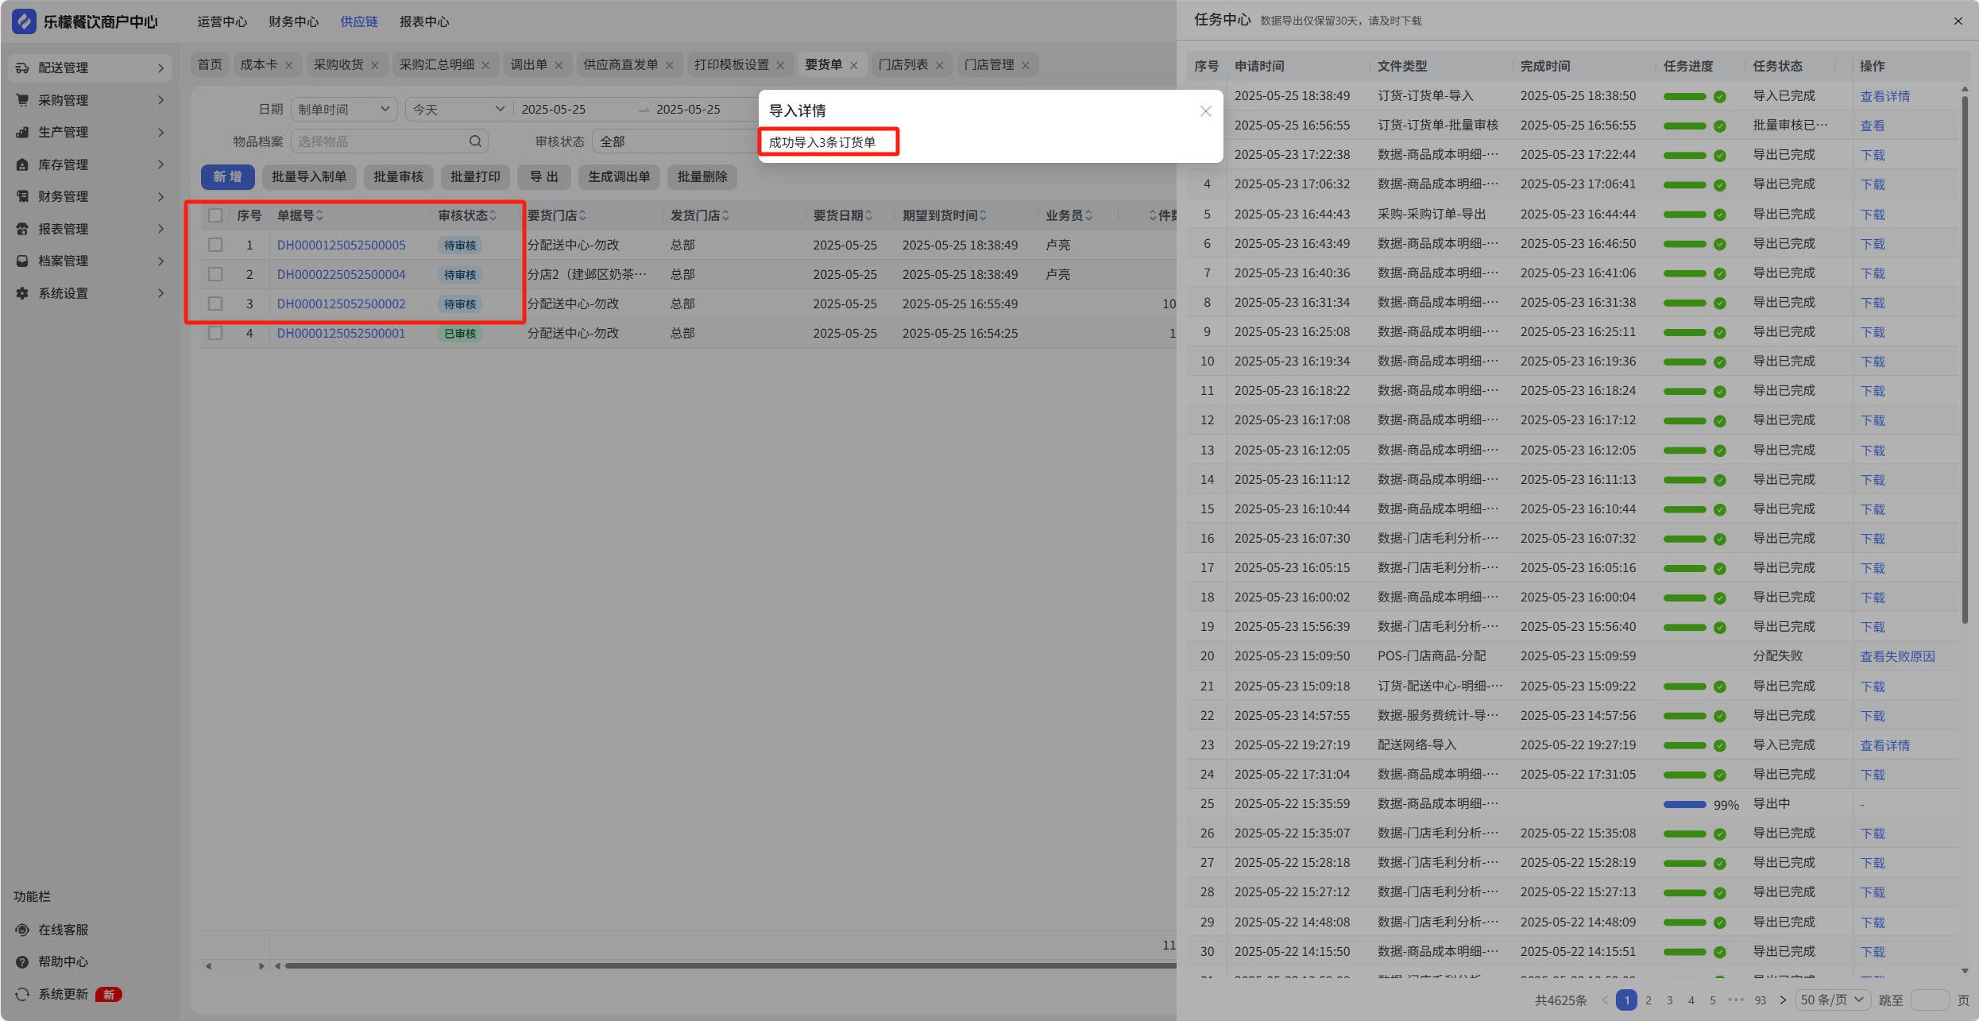Click the 批量导入制单 button

309,176
